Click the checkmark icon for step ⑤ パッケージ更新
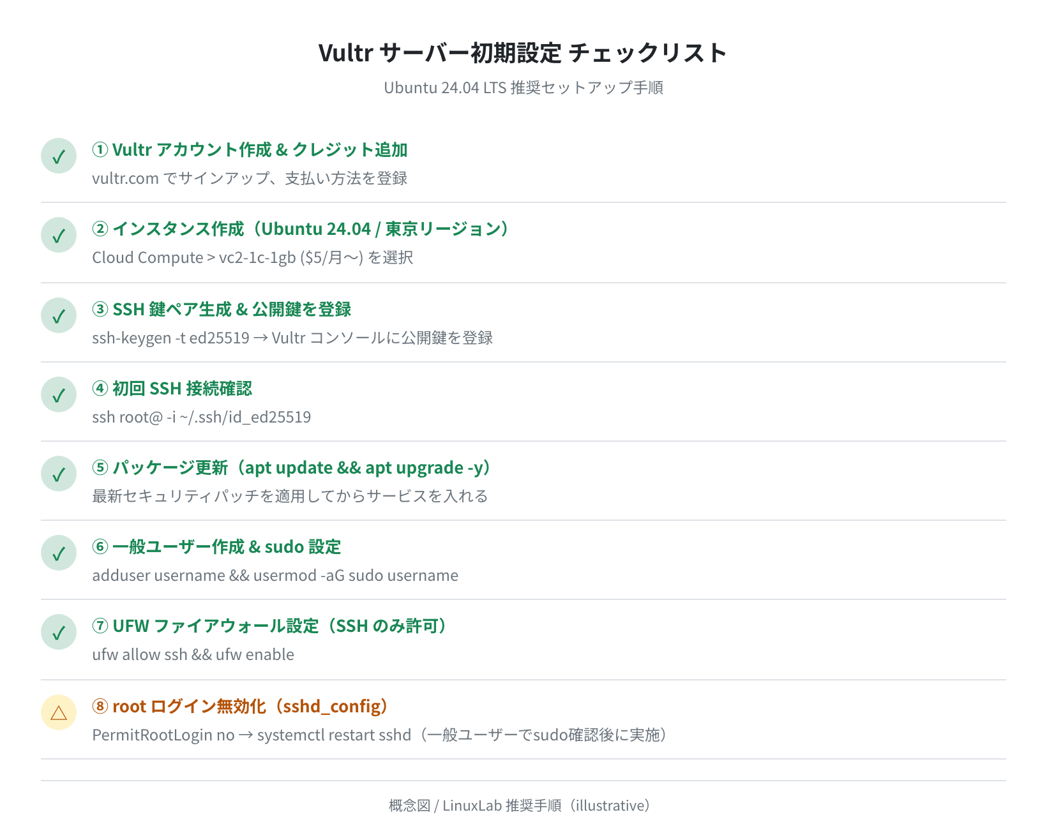1047x840 pixels. (59, 474)
